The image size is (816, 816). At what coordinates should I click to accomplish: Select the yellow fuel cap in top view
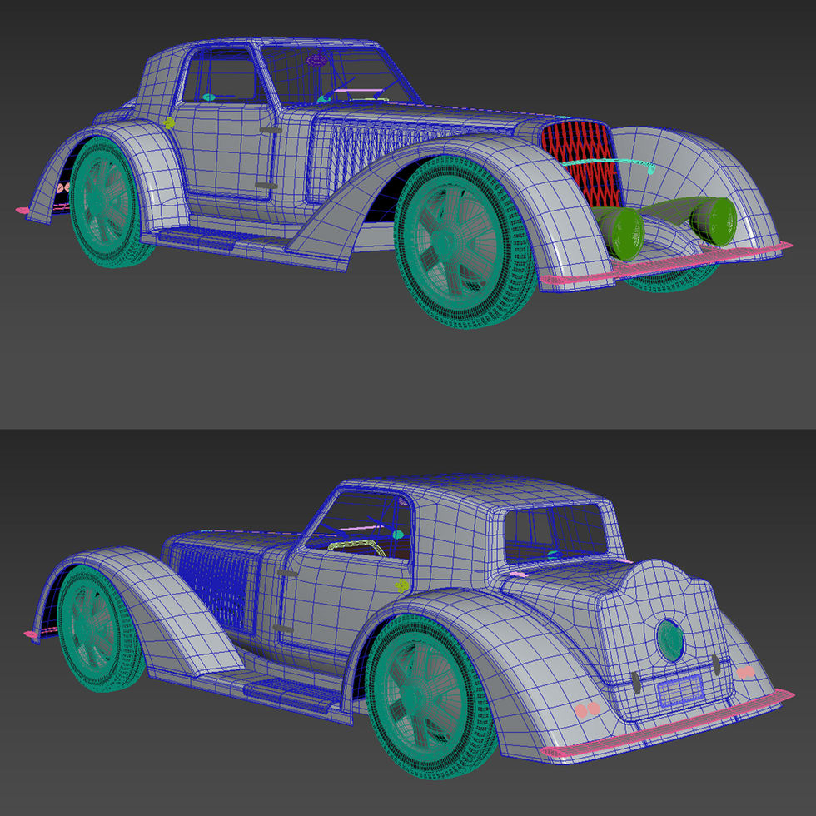pyautogui.click(x=168, y=123)
